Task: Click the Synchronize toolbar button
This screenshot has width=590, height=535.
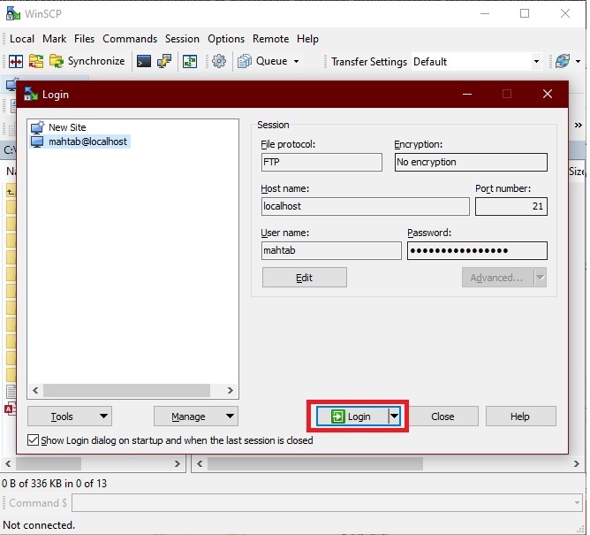Action: [87, 61]
